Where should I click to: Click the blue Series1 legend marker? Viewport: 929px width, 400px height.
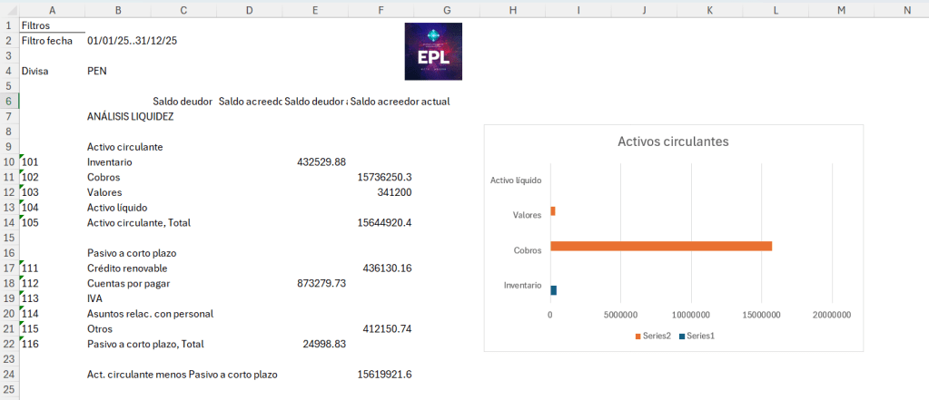682,336
